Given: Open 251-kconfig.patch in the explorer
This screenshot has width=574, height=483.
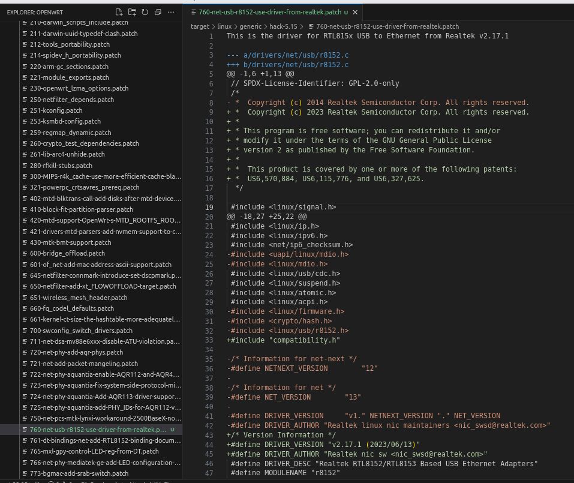Looking at the screenshot, I should pyautogui.click(x=56, y=110).
